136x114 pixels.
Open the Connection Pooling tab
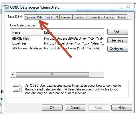coord(101,17)
